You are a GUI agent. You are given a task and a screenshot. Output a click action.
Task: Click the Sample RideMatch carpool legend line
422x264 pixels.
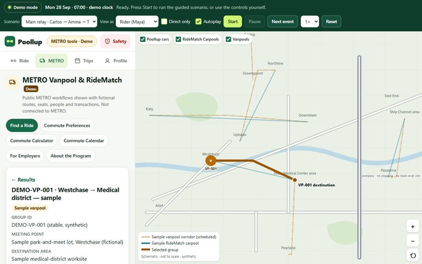[x=146, y=243]
